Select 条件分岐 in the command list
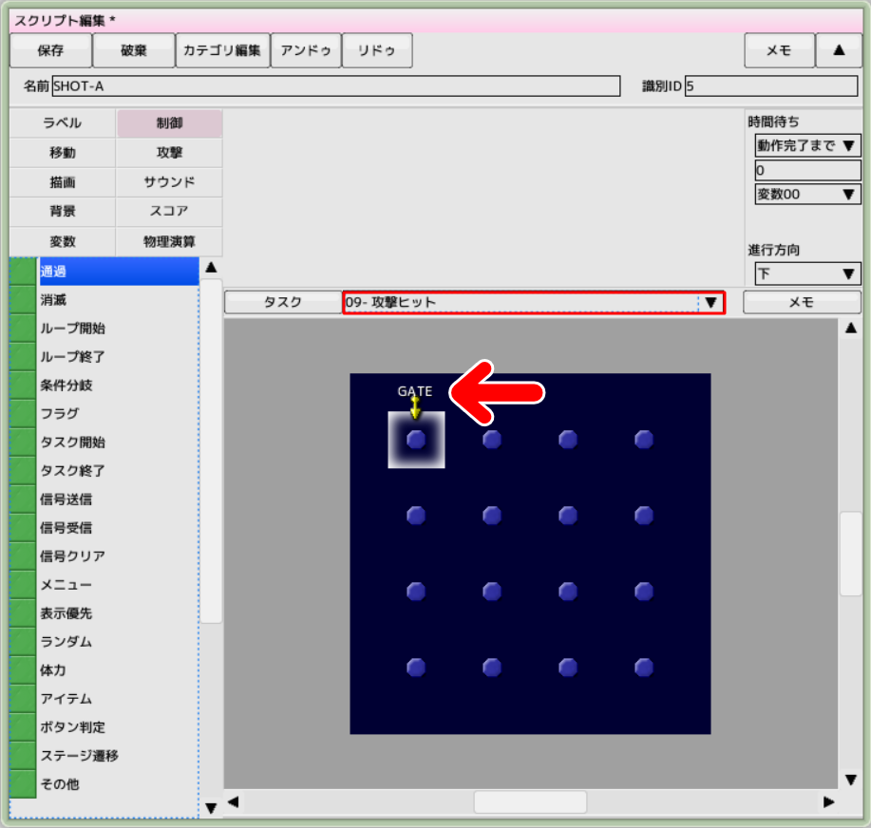The width and height of the screenshot is (871, 828). point(66,386)
